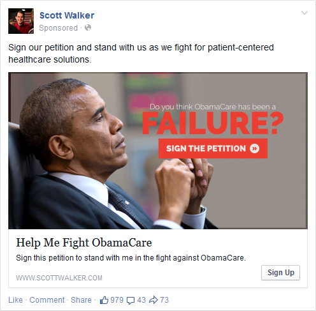This screenshot has width=316, height=311.
Task: Like this sponsored post
Action: point(15,300)
